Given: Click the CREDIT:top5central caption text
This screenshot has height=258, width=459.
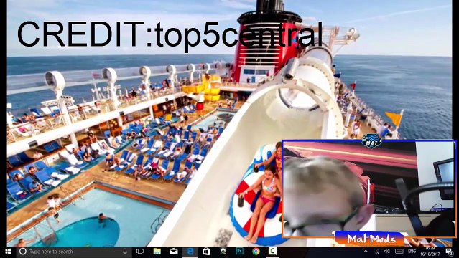Looking at the screenshot, I should tap(170, 35).
